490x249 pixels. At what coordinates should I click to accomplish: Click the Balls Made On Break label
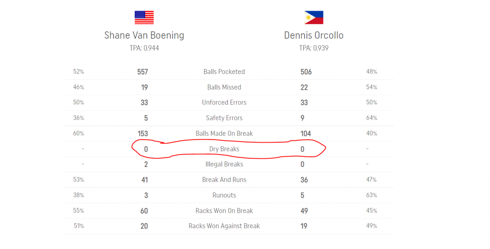point(224,134)
